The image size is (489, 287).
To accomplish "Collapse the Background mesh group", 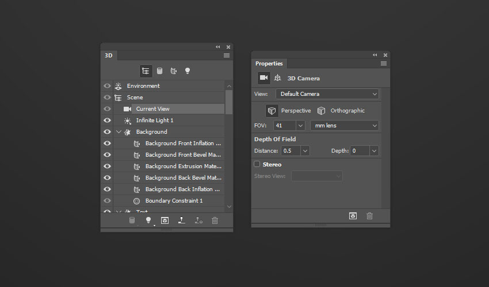I will click(x=119, y=132).
